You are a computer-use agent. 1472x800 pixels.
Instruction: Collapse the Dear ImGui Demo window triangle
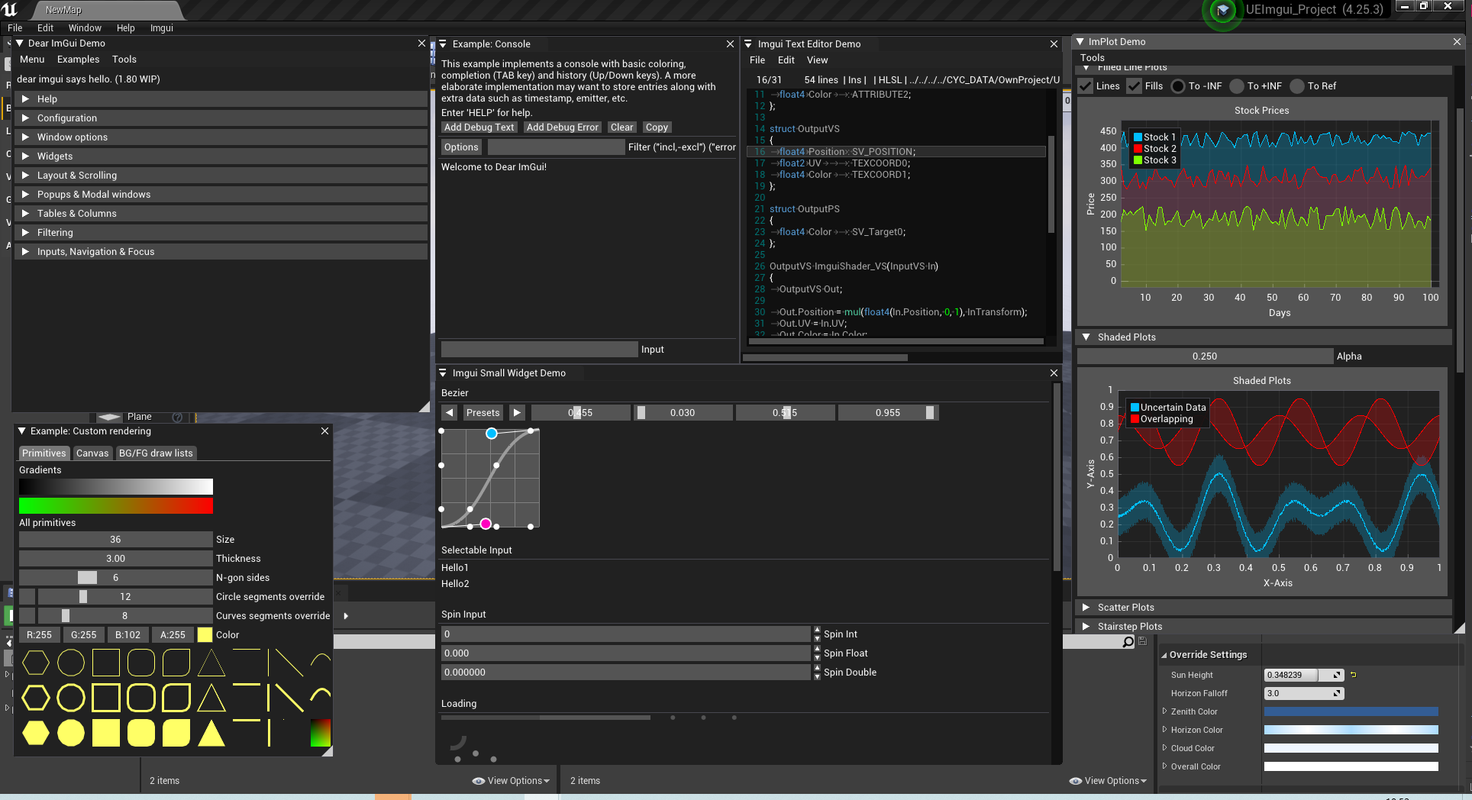[20, 44]
